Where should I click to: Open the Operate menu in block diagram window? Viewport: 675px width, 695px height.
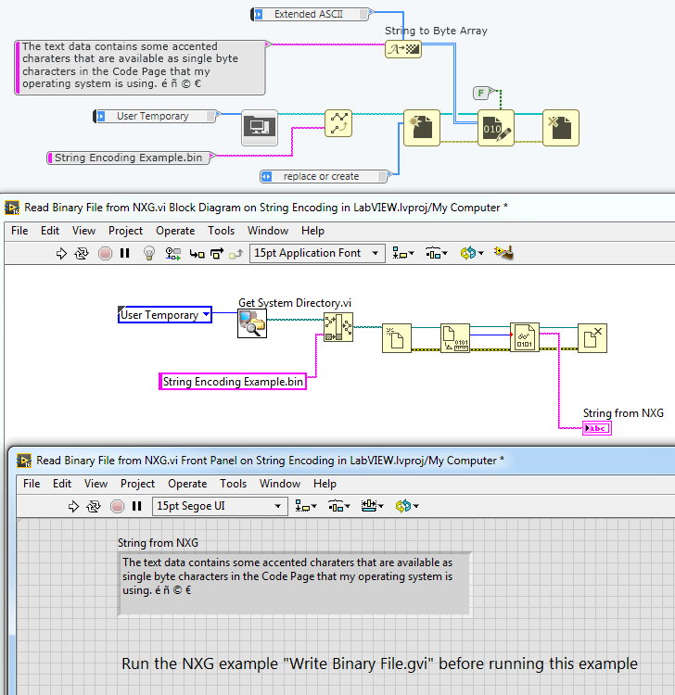175,231
